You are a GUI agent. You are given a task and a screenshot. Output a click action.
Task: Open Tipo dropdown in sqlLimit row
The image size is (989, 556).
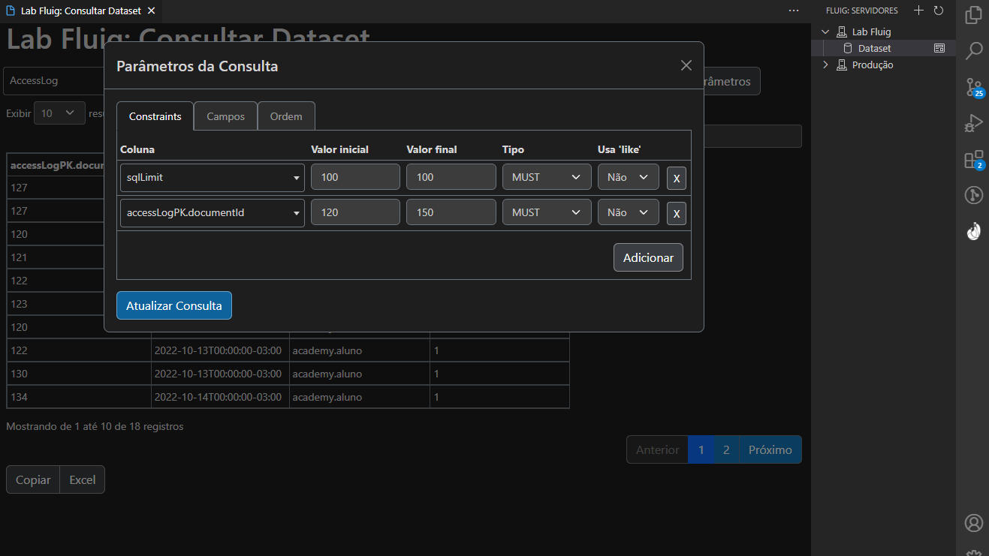[547, 178]
